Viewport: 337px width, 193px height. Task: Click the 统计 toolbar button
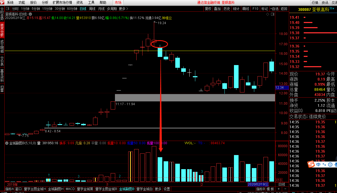(x=236, y=9)
